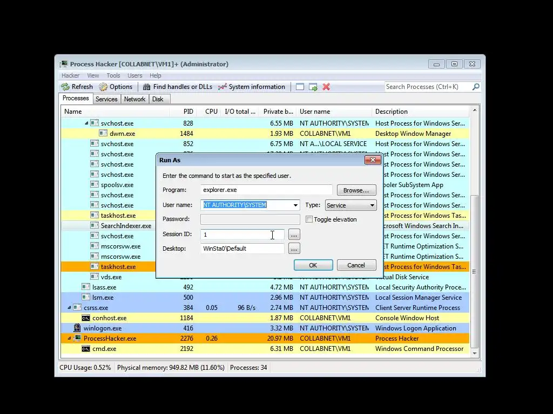Open the Tools menu
Image resolution: width=553 pixels, height=414 pixels.
point(113,75)
